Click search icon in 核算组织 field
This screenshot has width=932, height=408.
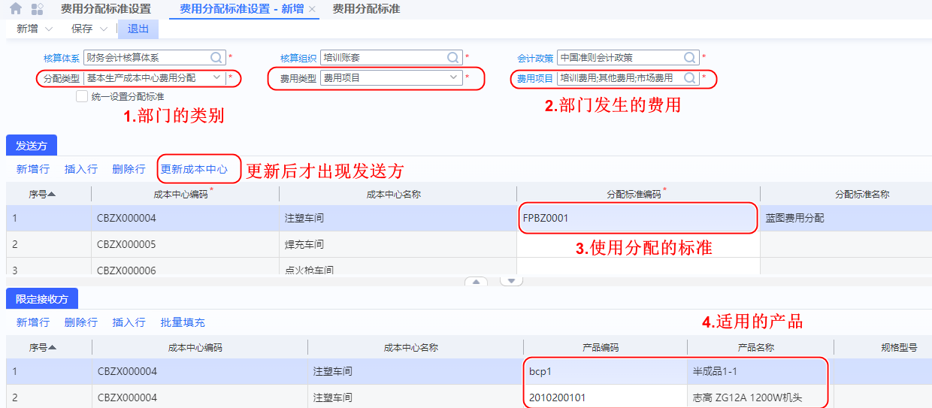point(453,57)
